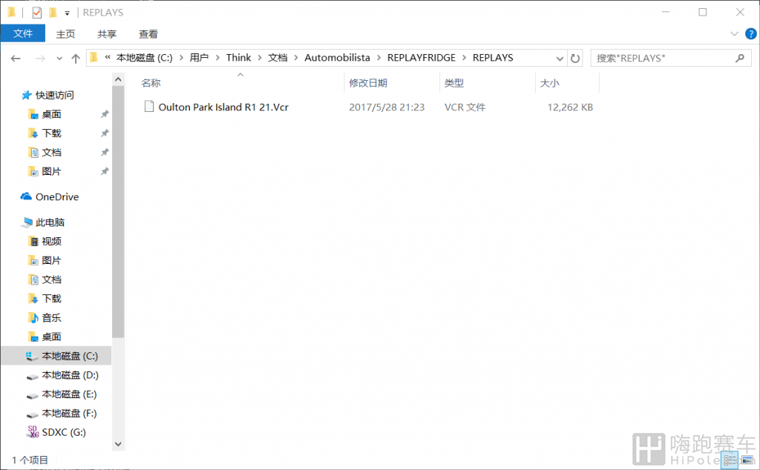The width and height of the screenshot is (760, 470).
Task: Click the OneDrive cloud icon
Action: tap(26, 196)
